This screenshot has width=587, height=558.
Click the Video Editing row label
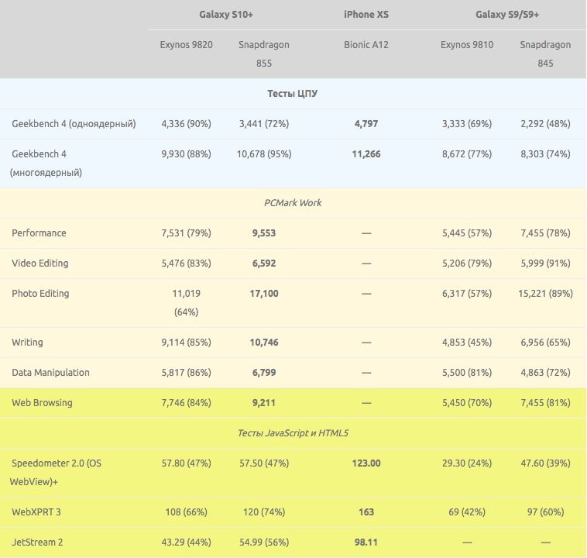pos(40,263)
